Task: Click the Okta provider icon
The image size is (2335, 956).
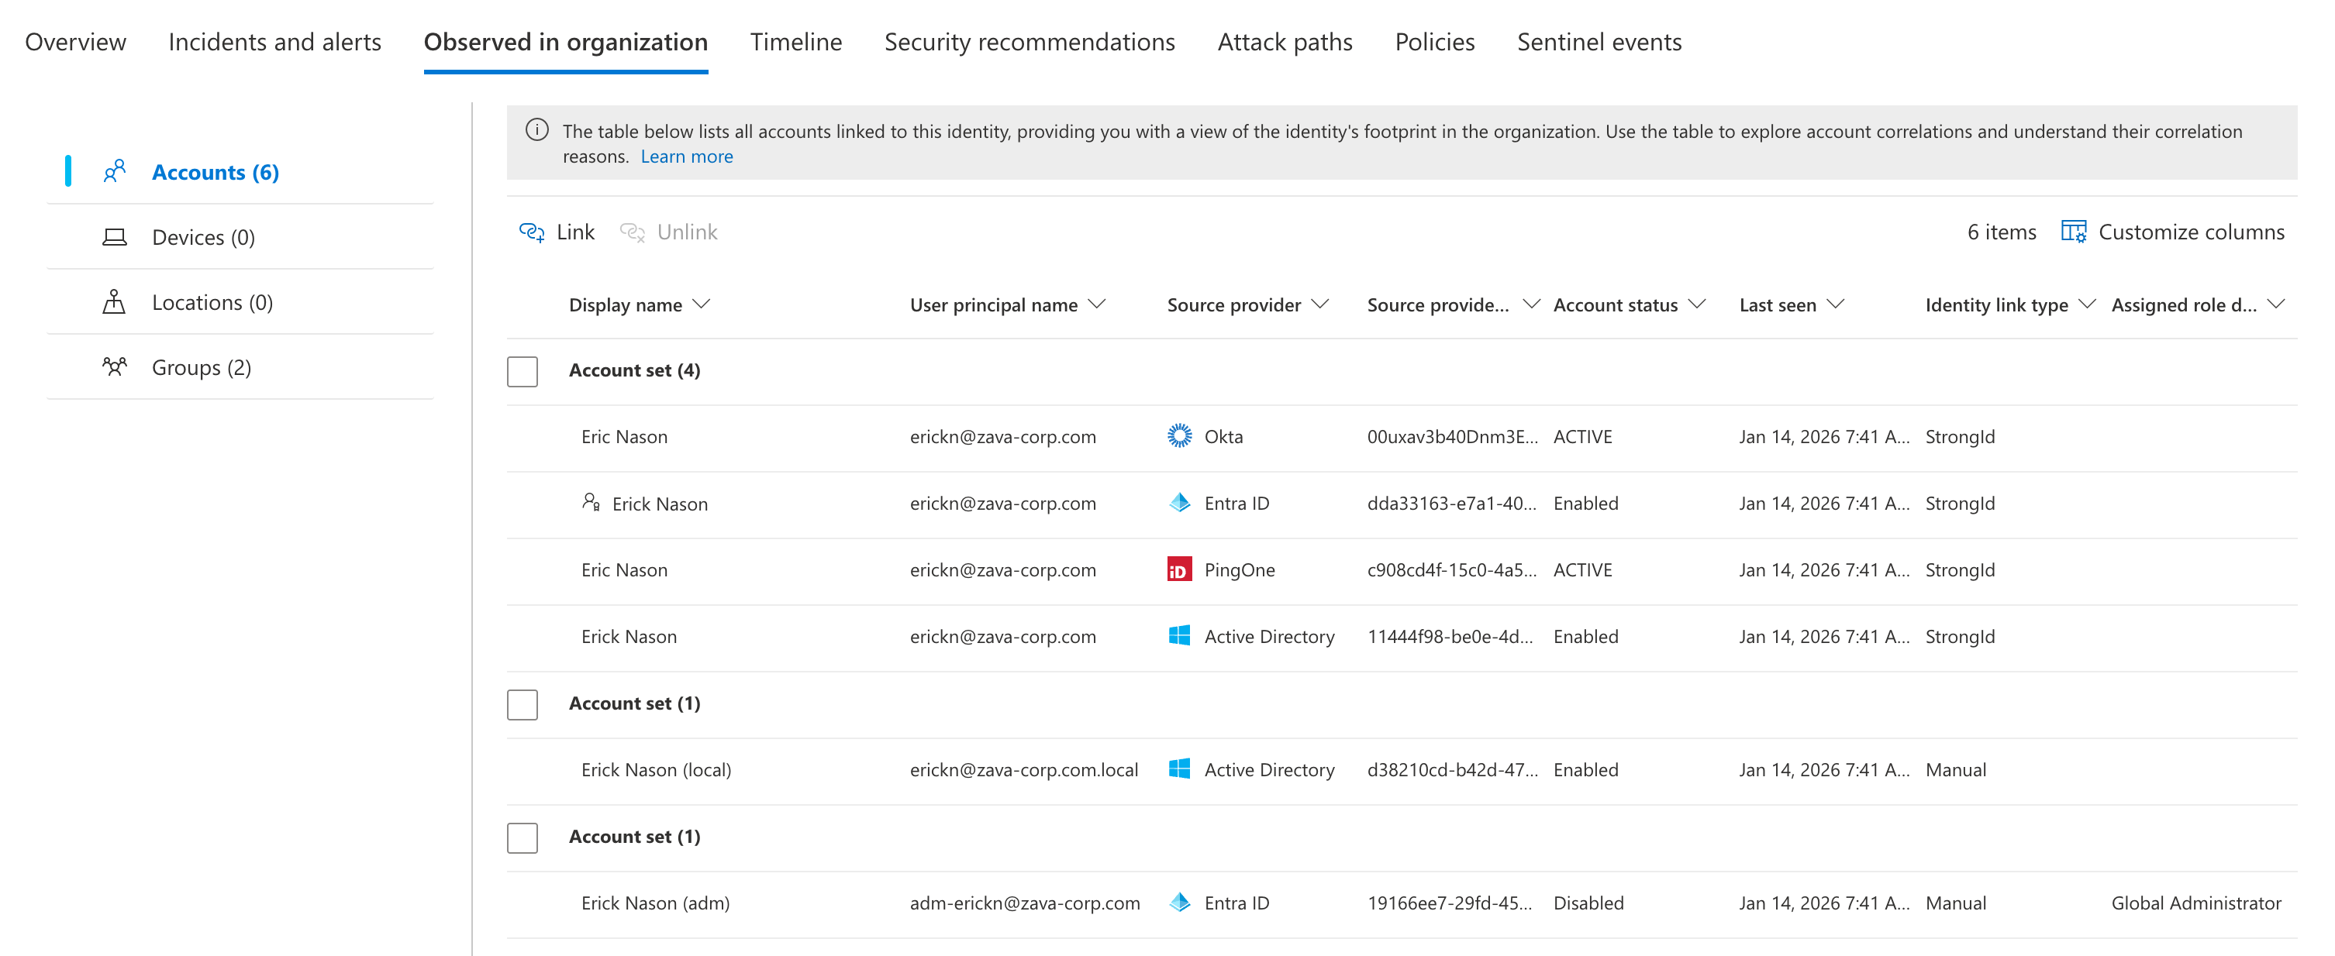Action: click(1178, 436)
